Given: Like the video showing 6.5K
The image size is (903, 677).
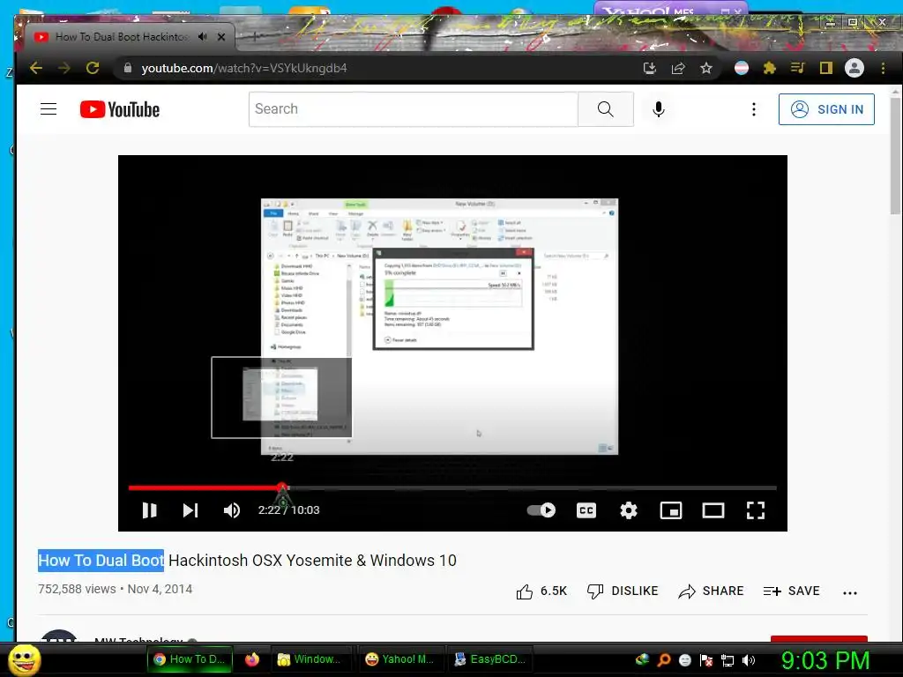Looking at the screenshot, I should tap(541, 591).
